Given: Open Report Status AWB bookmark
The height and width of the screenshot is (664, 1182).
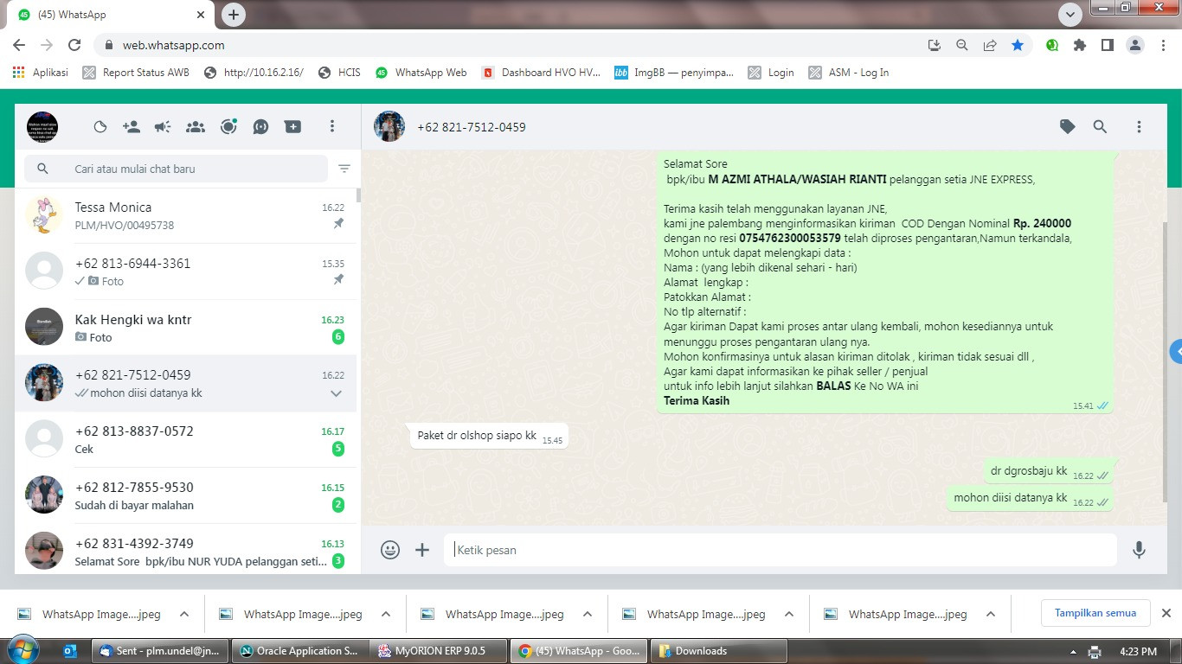Looking at the screenshot, I should [x=136, y=73].
